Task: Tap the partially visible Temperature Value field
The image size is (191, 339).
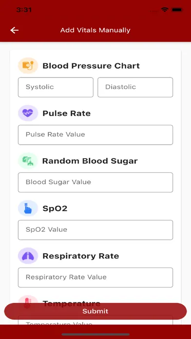Action: (95, 322)
